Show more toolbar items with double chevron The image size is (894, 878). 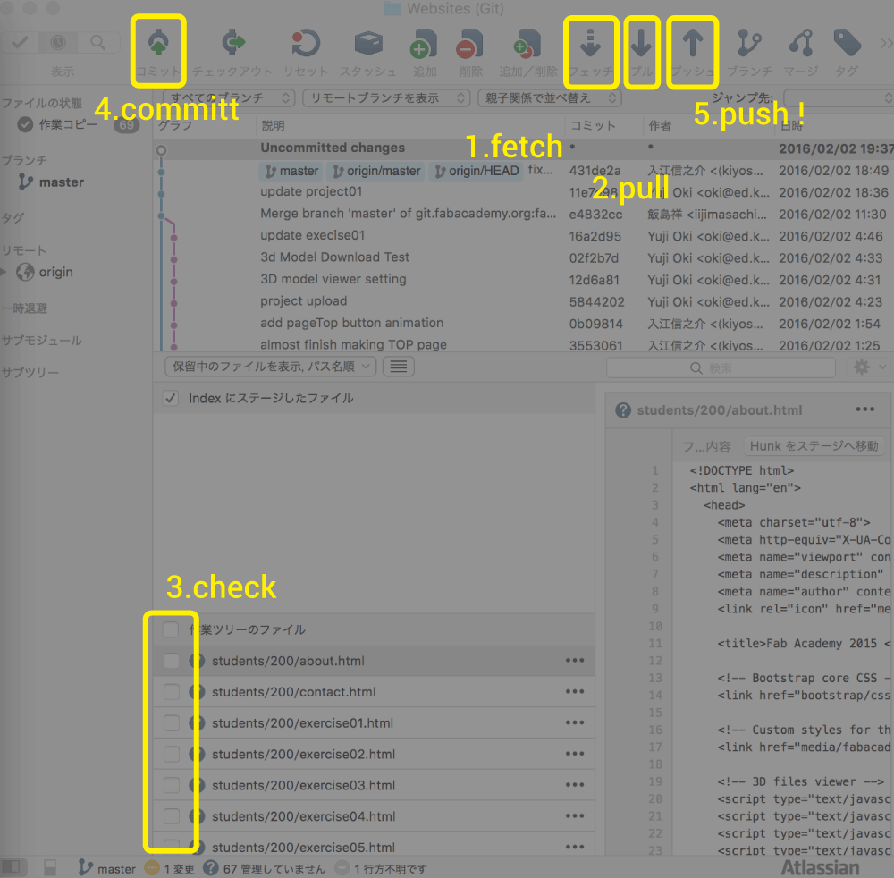[x=886, y=43]
